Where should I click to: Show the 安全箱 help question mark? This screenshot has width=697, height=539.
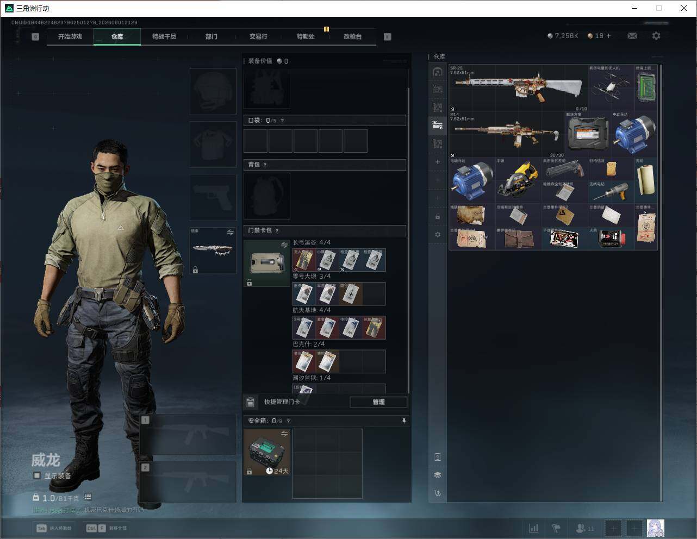coord(288,421)
